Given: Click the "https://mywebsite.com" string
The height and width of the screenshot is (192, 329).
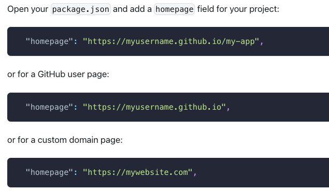Looking at the screenshot, I should tap(137, 172).
